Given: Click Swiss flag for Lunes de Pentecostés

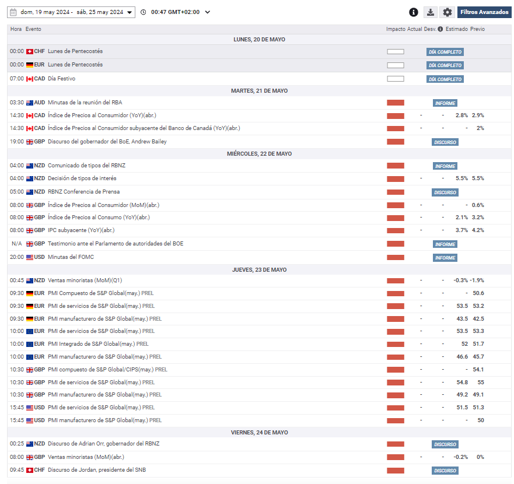Looking at the screenshot, I should pos(30,51).
